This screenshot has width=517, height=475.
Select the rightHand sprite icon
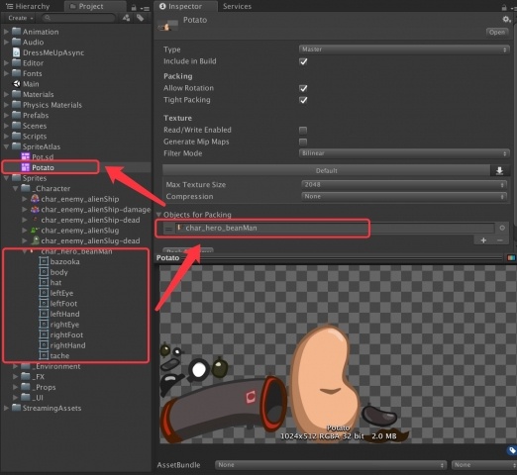(44, 345)
